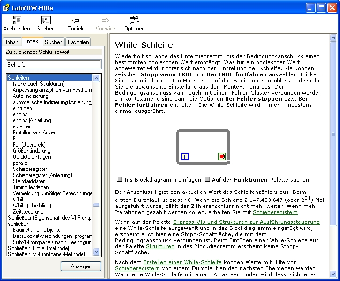Click the LabVIEW-Hilfe title bar icon

coord(6,8)
